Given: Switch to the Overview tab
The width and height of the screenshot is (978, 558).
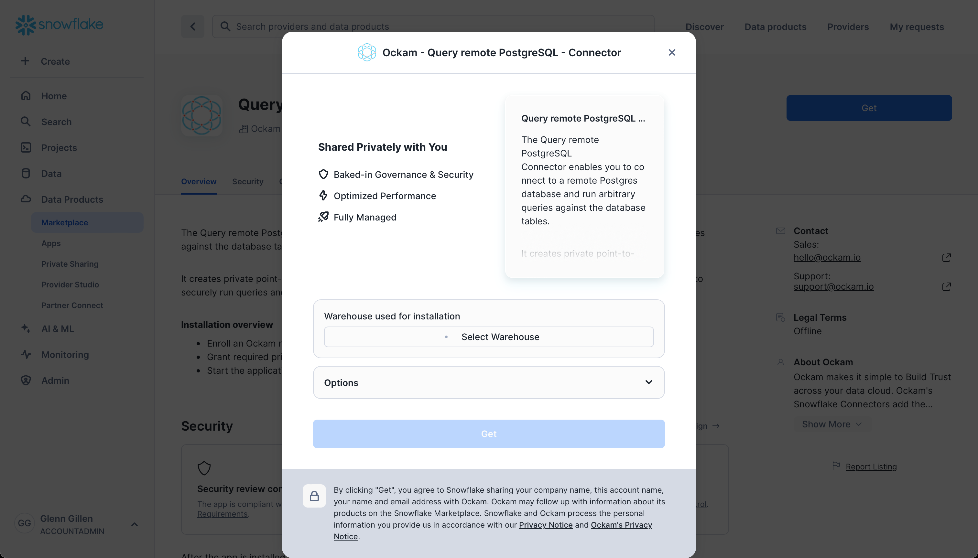Looking at the screenshot, I should click(x=199, y=181).
